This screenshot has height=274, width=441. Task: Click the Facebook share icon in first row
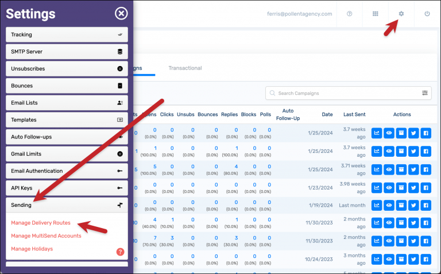425,133
